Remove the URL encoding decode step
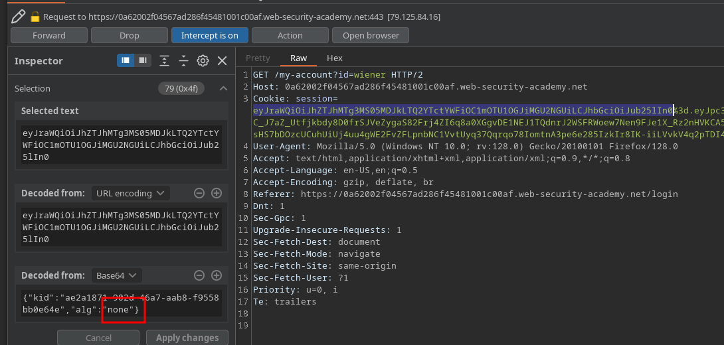 click(x=199, y=193)
